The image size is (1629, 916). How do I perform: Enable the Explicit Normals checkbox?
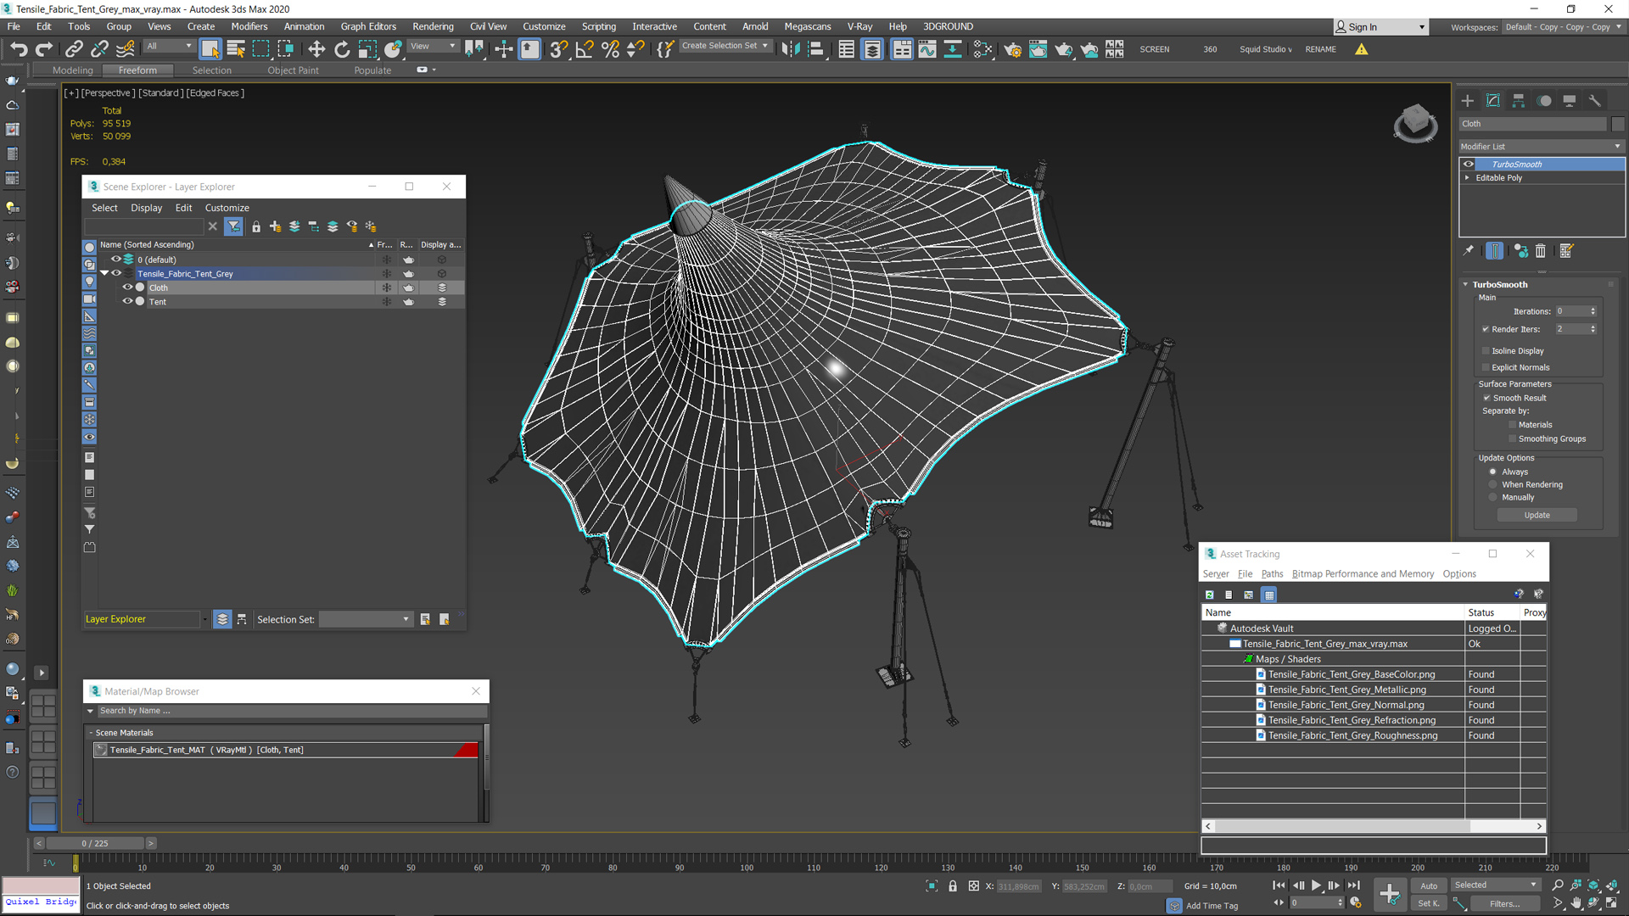[x=1486, y=367]
